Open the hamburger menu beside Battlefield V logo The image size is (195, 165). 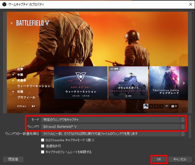point(12,23)
